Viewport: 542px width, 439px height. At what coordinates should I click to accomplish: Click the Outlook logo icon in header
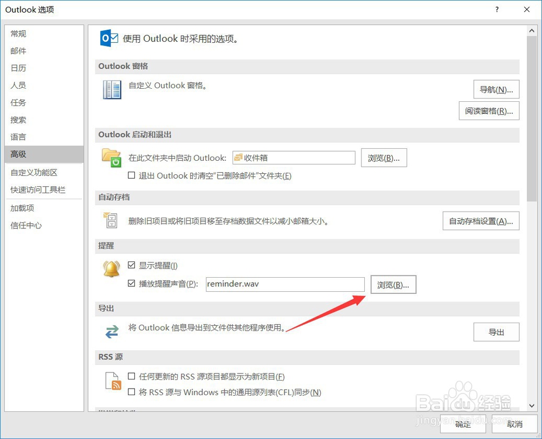click(x=109, y=38)
